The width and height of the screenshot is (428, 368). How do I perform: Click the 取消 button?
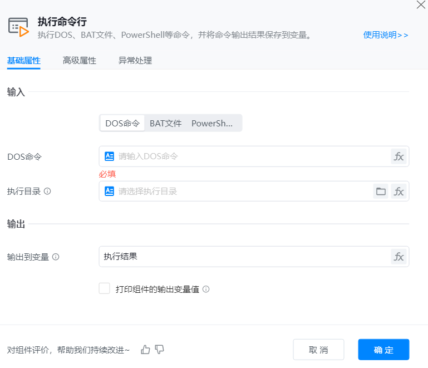318,350
